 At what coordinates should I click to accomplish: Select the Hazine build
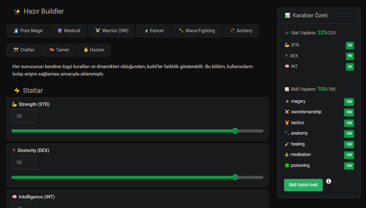(94, 50)
